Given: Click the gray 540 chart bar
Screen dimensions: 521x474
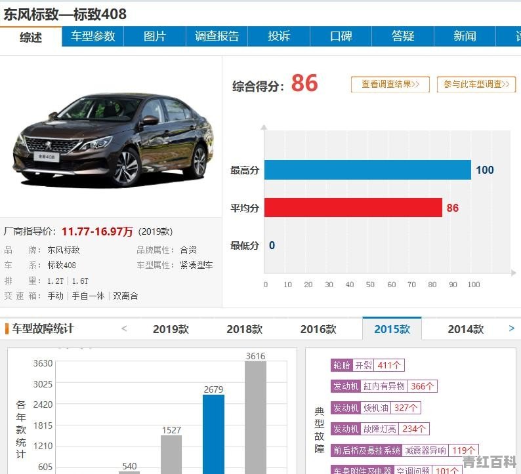Looking at the screenshot, I should [129, 472].
